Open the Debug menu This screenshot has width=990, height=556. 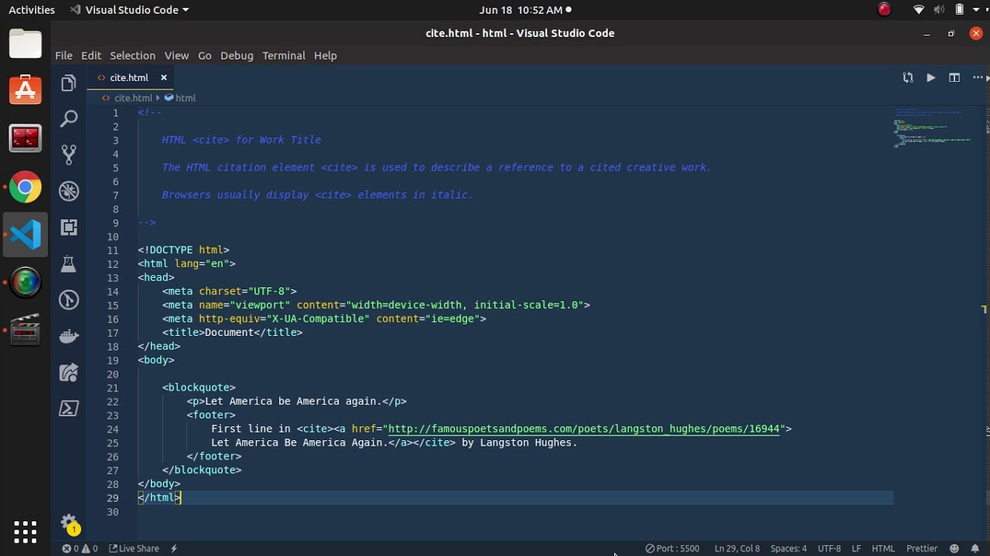click(x=237, y=56)
